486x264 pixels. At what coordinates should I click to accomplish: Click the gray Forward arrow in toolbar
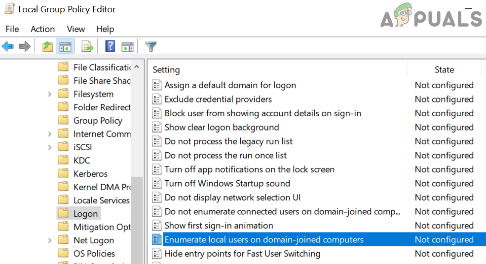pos(24,47)
